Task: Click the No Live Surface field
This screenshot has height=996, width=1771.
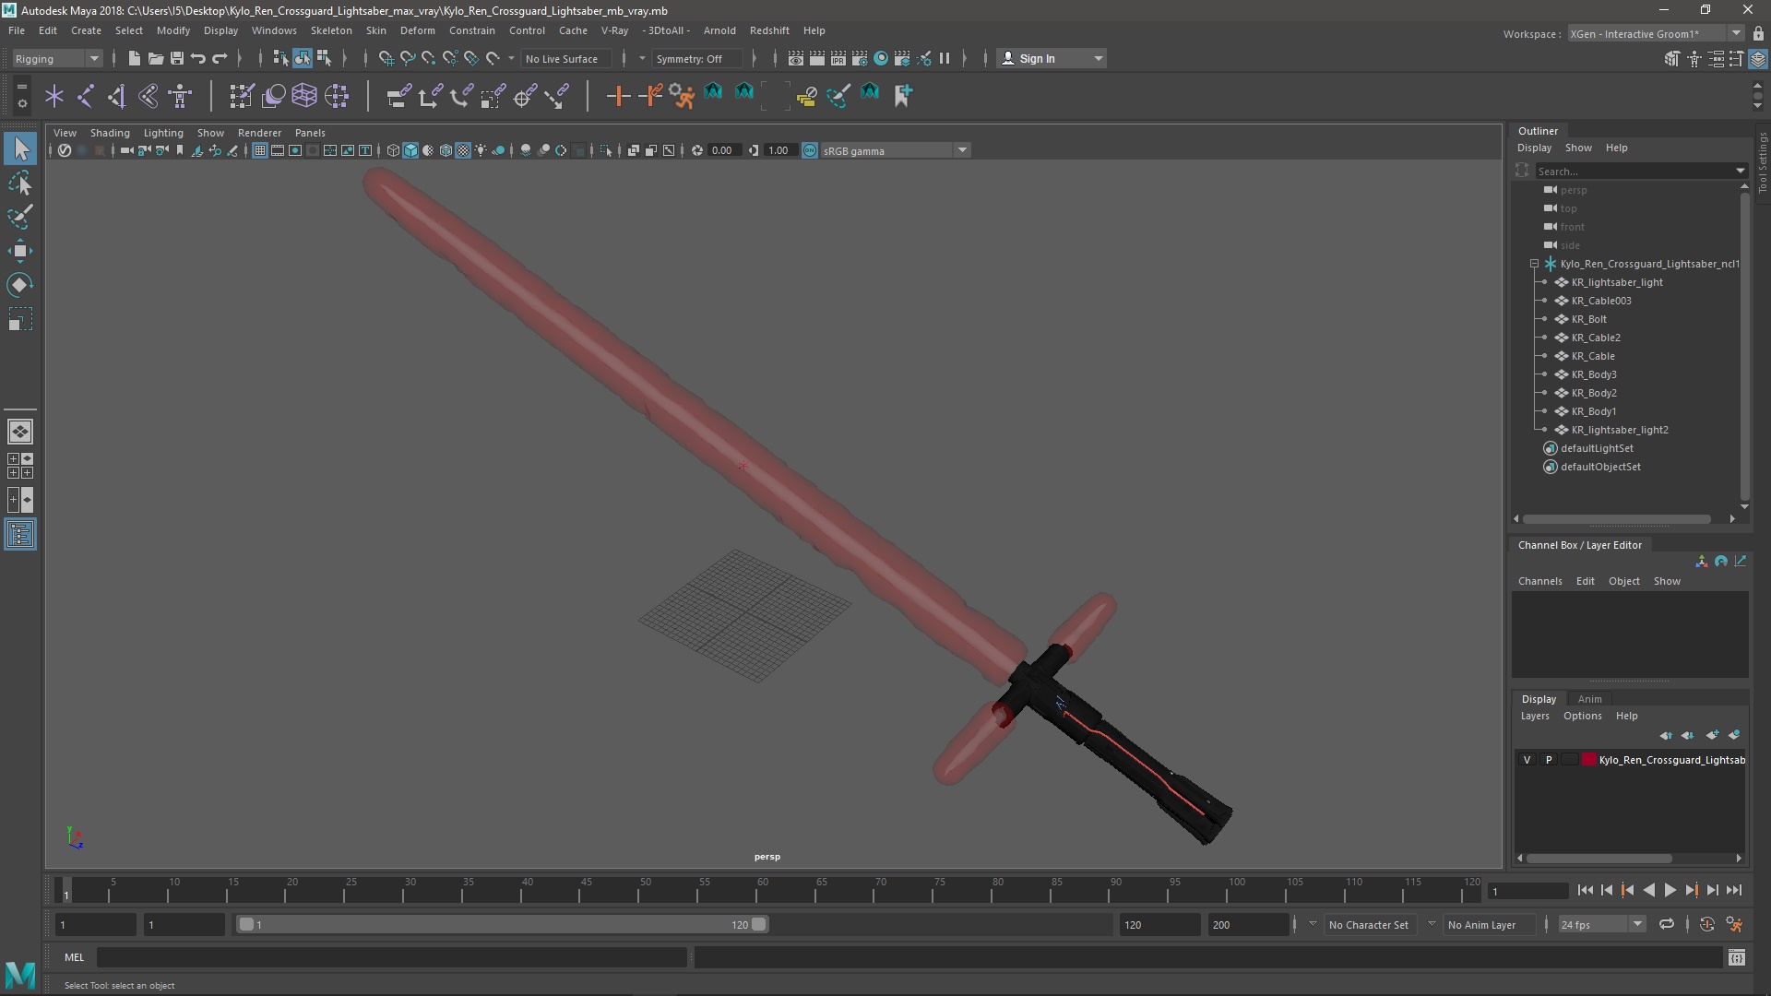Action: pyautogui.click(x=565, y=58)
